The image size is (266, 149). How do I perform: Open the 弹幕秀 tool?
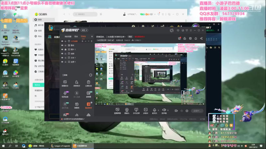pos(77,105)
